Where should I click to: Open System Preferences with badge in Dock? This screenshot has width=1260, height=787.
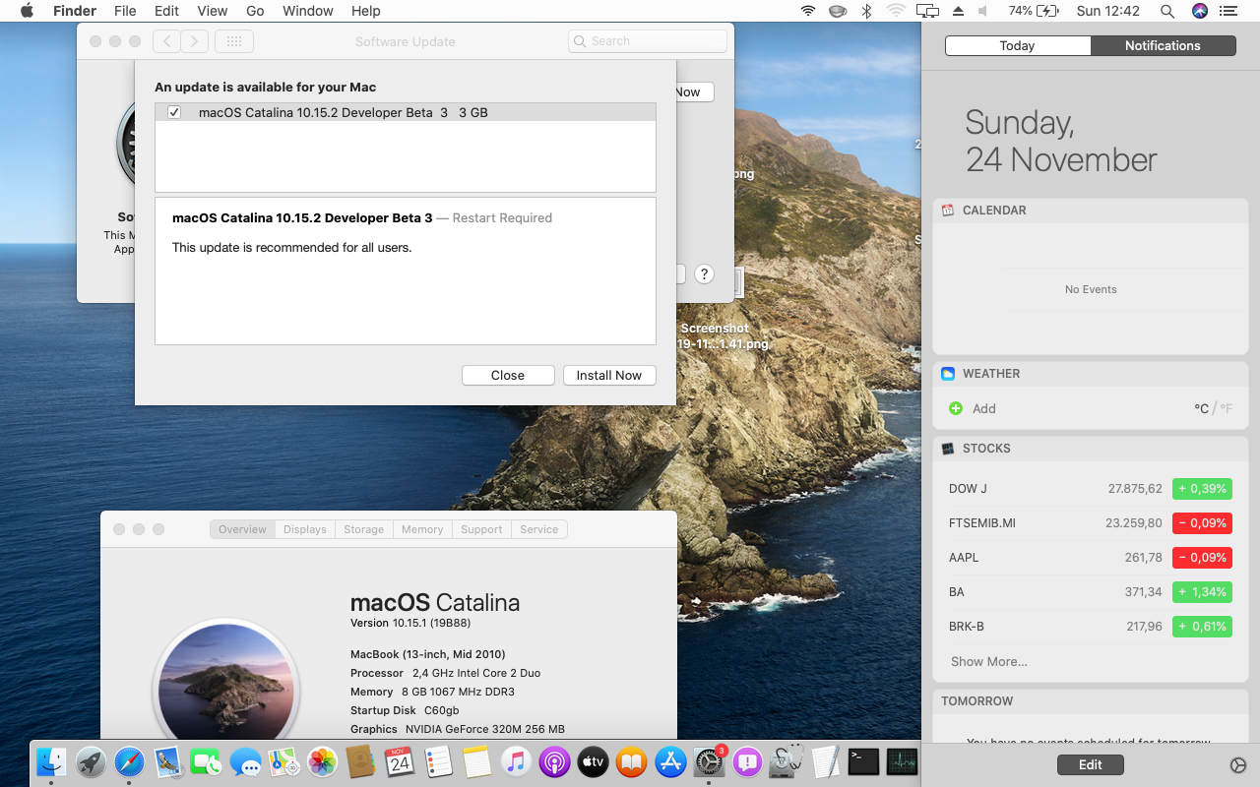tap(709, 762)
